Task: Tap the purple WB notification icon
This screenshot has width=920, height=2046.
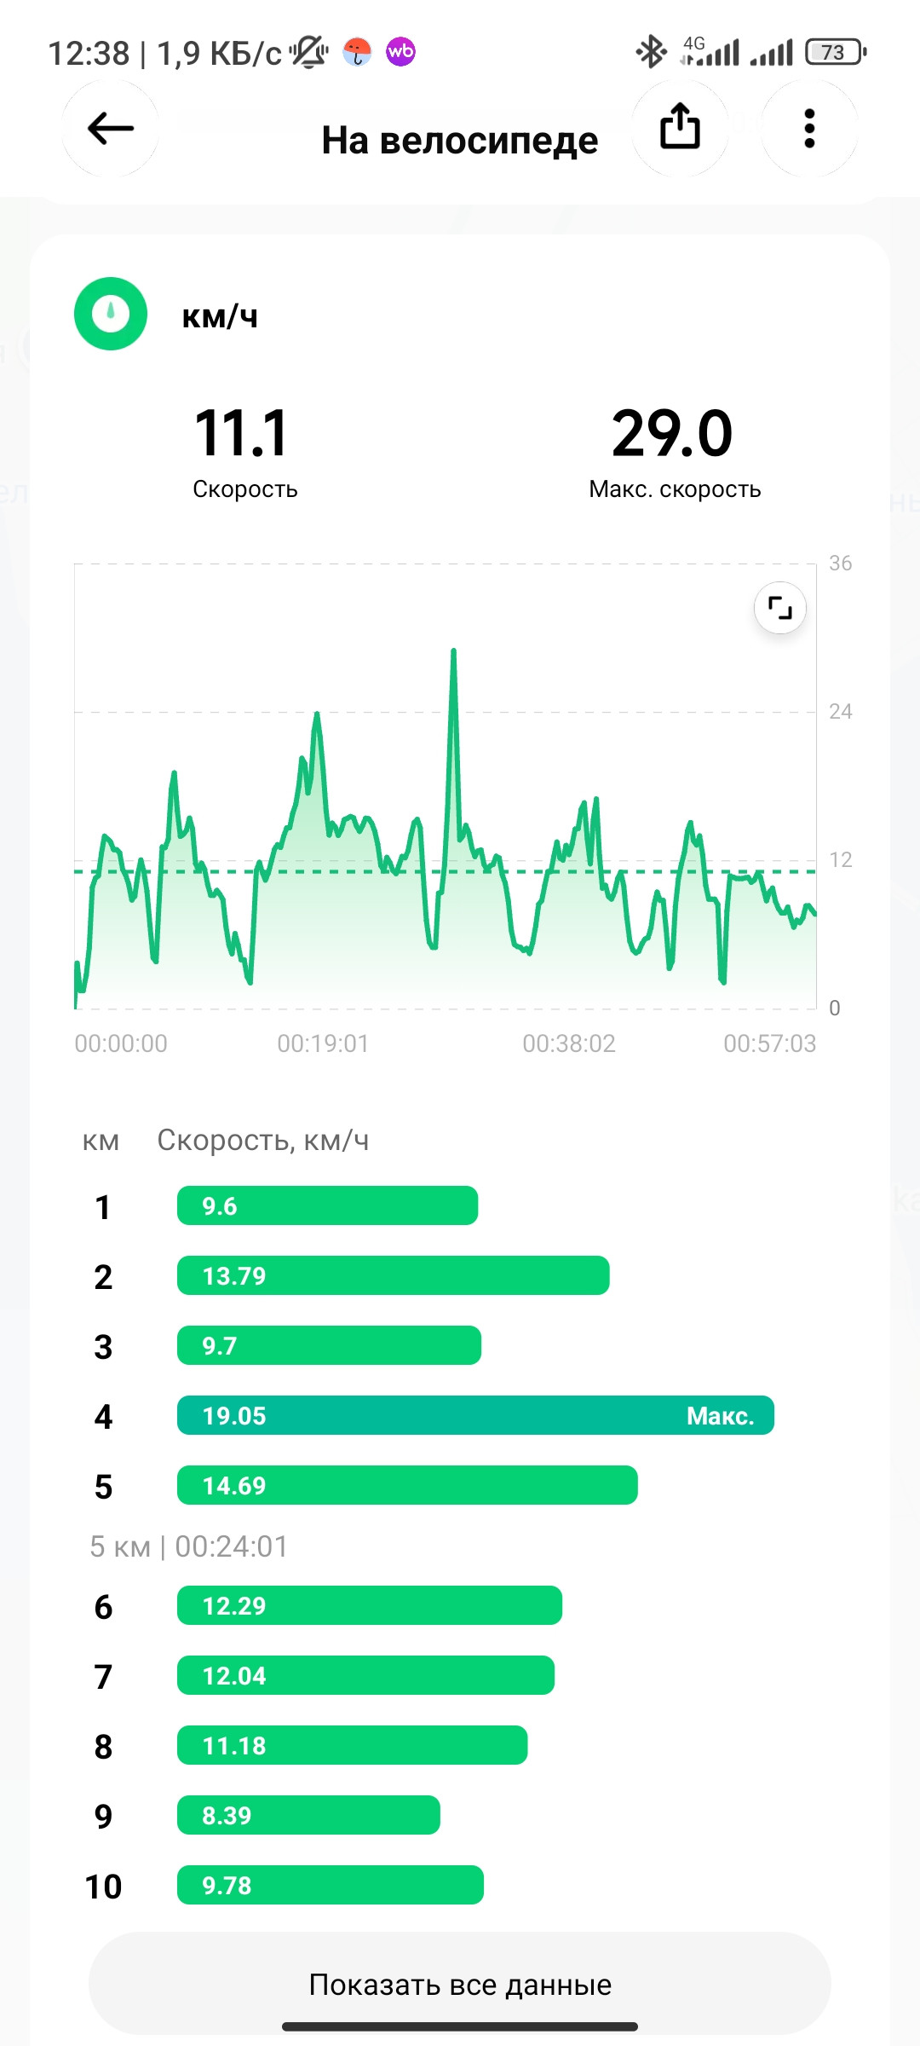Action: click(400, 52)
